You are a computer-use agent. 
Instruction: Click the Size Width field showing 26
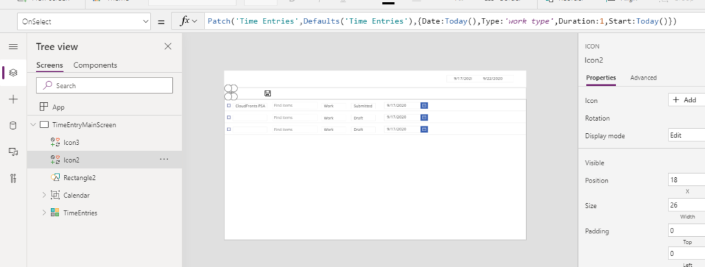(x=686, y=205)
